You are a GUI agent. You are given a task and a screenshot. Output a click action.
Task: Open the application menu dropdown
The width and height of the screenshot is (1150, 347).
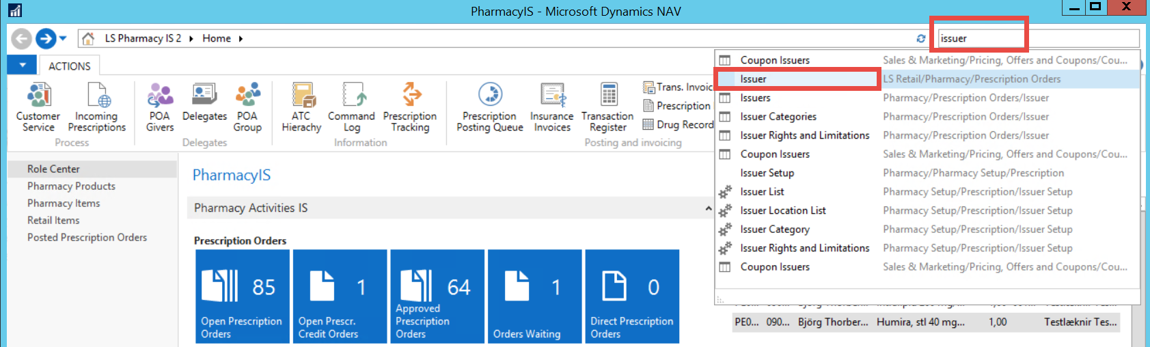point(23,65)
